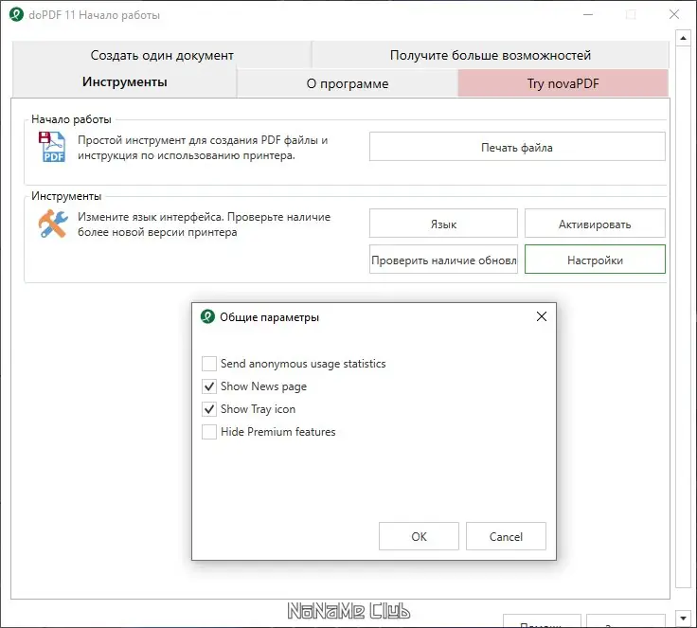Confirm settings with OK button

[x=419, y=536]
